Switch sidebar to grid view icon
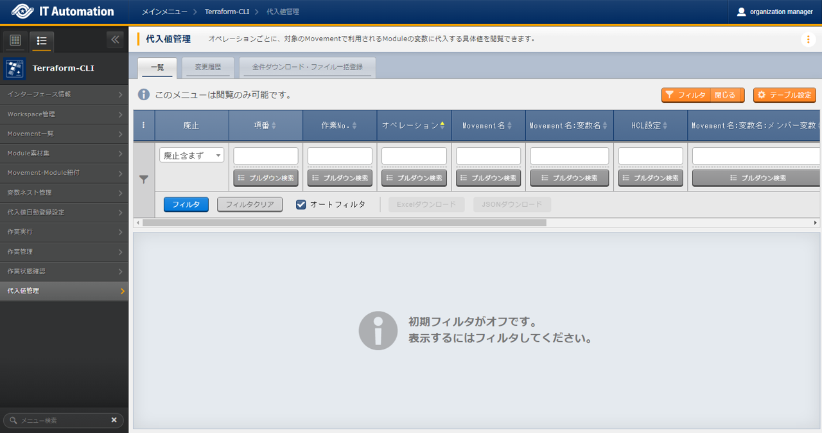 pos(15,40)
